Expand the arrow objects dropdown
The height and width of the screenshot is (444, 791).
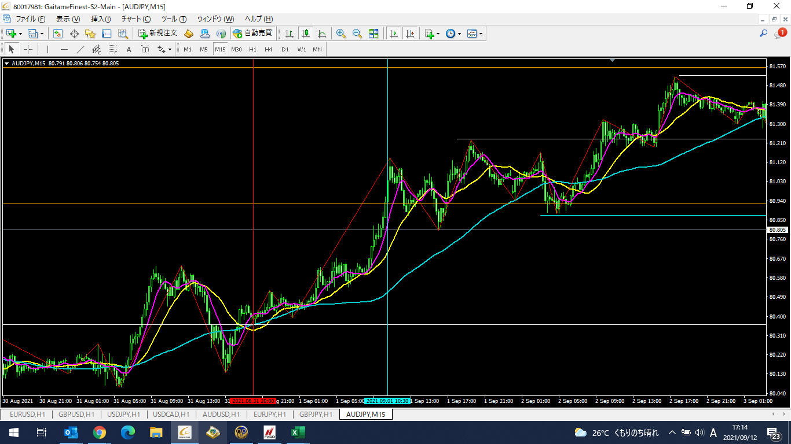point(170,49)
